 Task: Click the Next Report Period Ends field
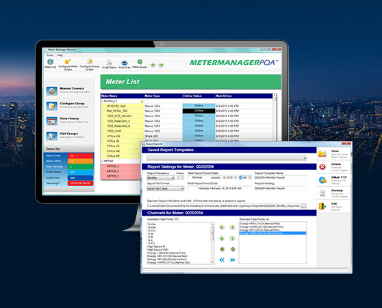[x=219, y=188]
